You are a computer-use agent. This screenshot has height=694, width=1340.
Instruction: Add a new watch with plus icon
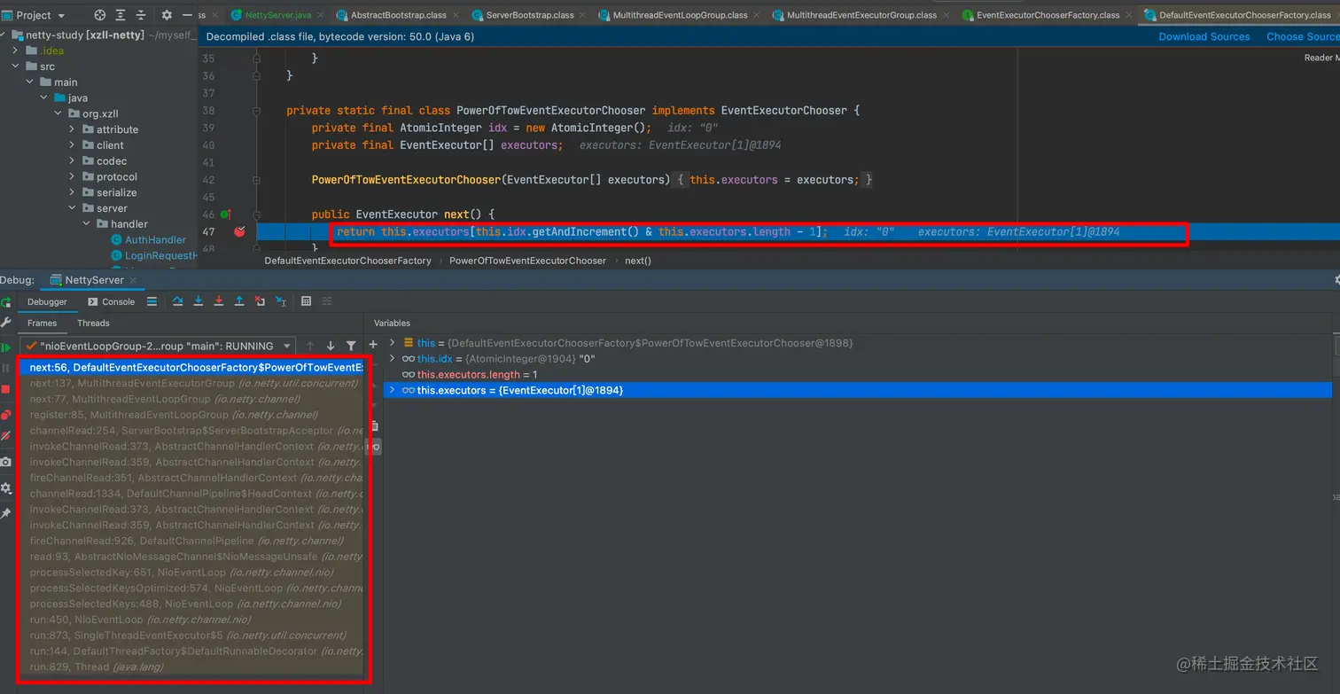[x=373, y=344]
